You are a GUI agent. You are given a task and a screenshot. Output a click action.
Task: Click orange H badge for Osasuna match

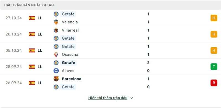(214, 50)
